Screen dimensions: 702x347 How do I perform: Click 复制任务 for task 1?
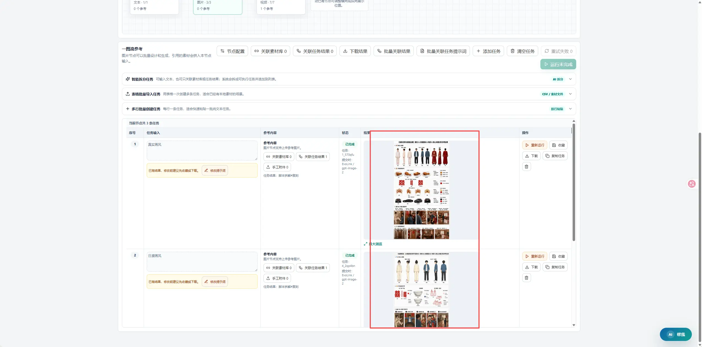click(x=555, y=156)
